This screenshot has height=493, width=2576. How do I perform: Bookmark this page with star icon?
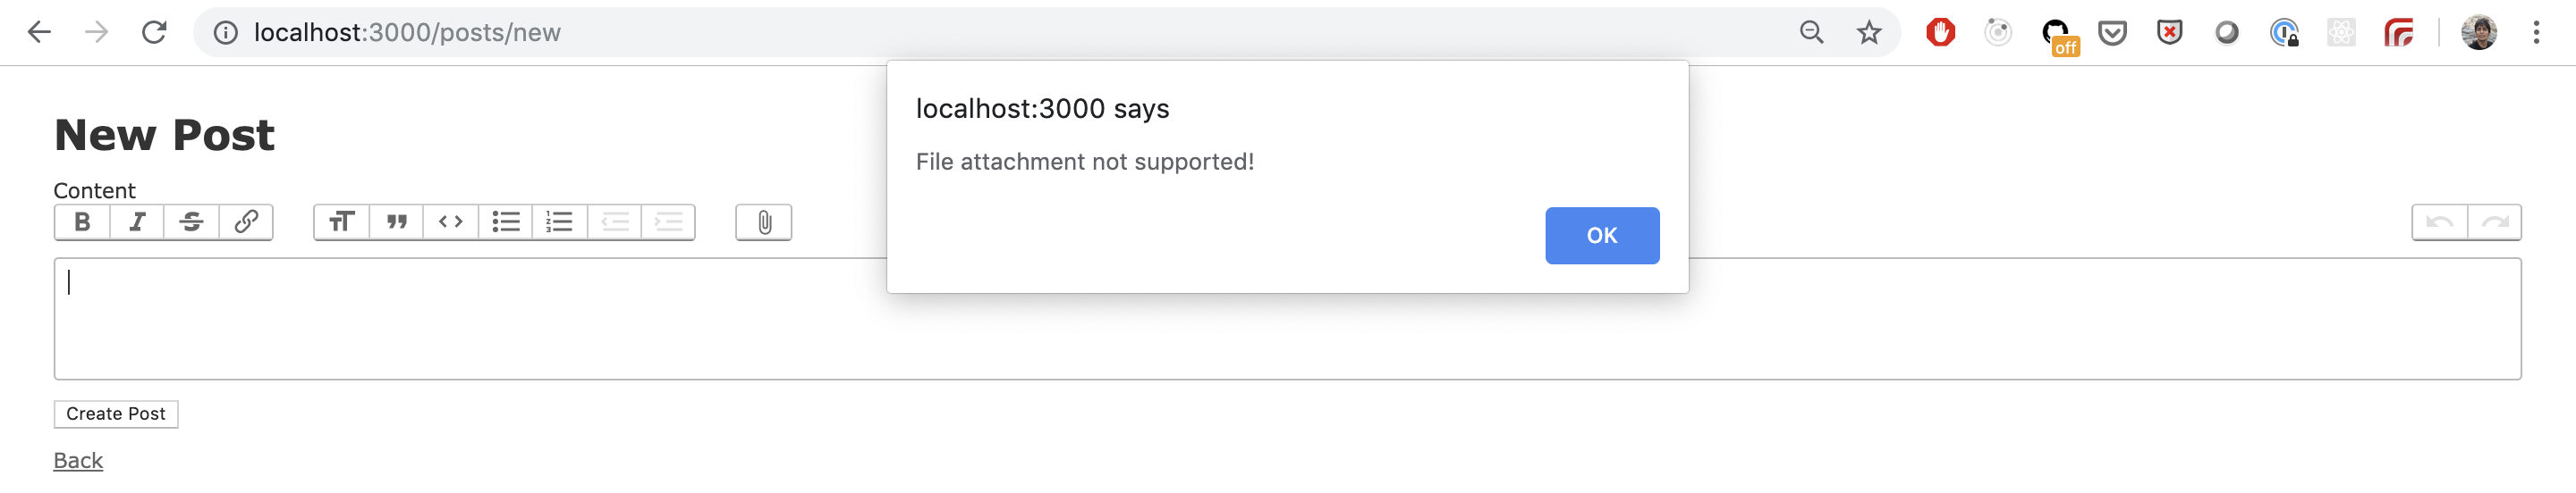pos(1869,33)
